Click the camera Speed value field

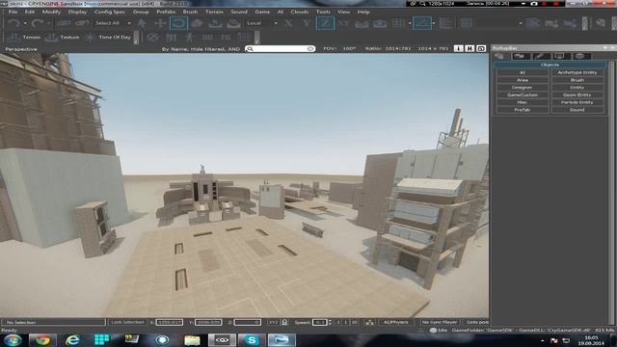coord(319,322)
